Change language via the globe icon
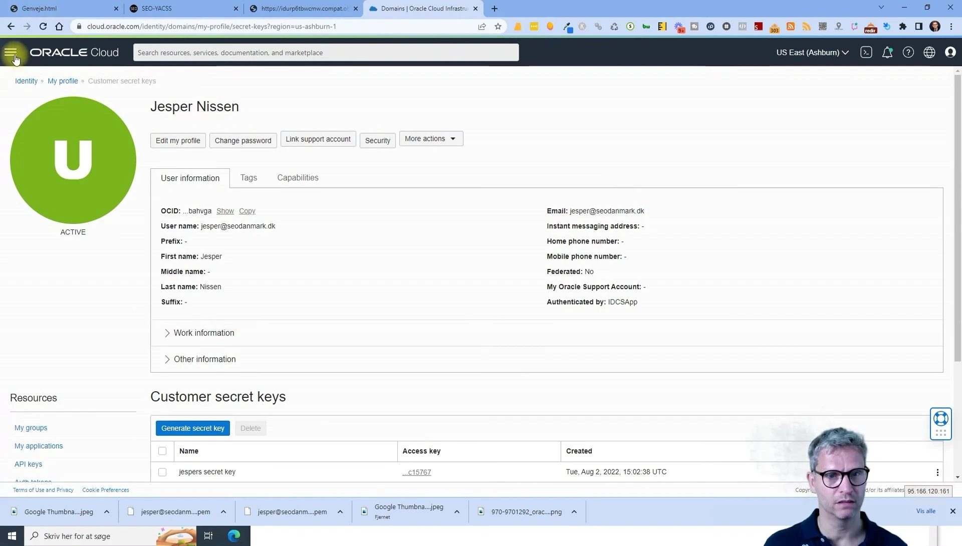 (x=929, y=52)
